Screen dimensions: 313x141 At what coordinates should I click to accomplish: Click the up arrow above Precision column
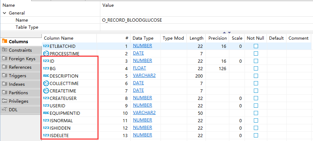click(224, 33)
